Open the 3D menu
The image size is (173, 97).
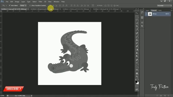(x=45, y=2)
